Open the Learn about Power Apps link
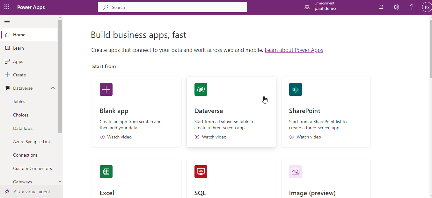432x198 pixels. [294, 50]
